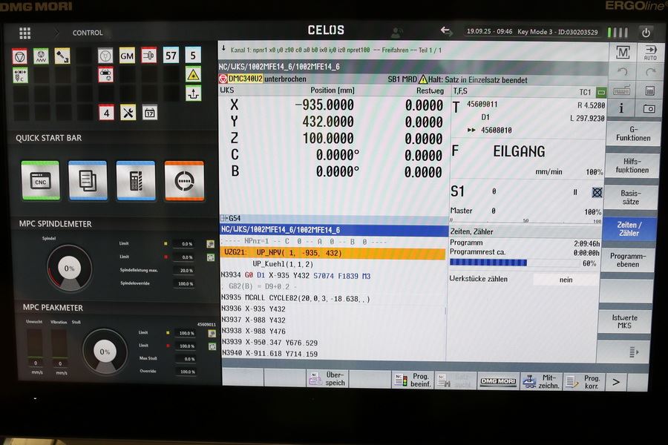Expand vertical softkeys with striped arrow

[x=634, y=352]
